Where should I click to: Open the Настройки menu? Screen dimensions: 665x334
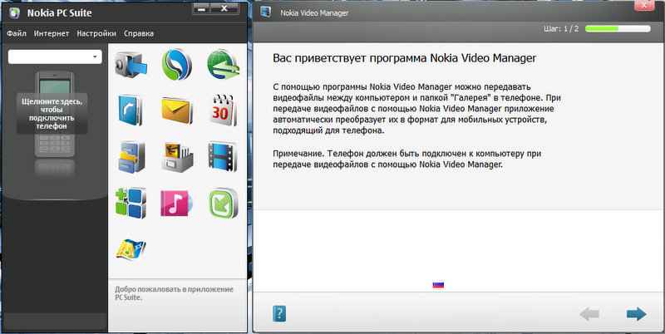tap(96, 33)
